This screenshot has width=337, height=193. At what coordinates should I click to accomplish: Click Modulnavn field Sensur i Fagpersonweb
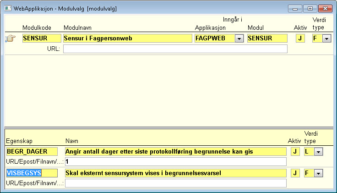click(x=128, y=39)
